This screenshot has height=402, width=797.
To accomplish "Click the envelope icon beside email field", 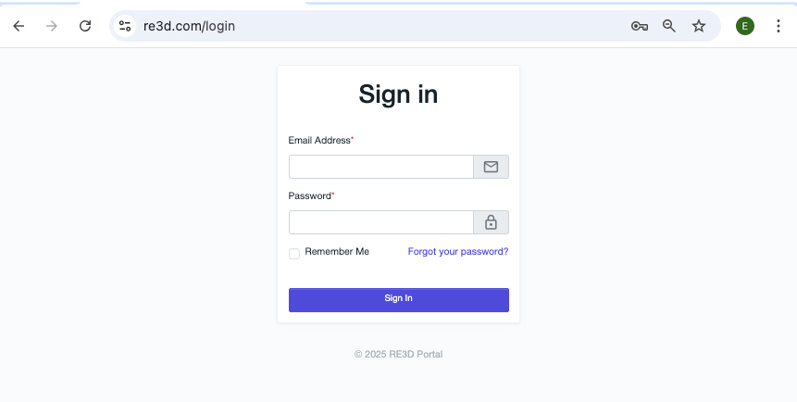I will pyautogui.click(x=491, y=167).
